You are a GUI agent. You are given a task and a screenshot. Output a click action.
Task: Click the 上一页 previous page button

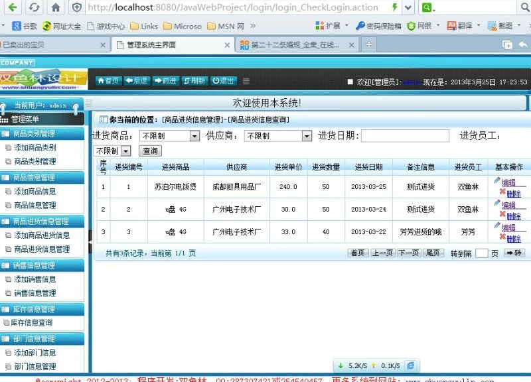[382, 253]
